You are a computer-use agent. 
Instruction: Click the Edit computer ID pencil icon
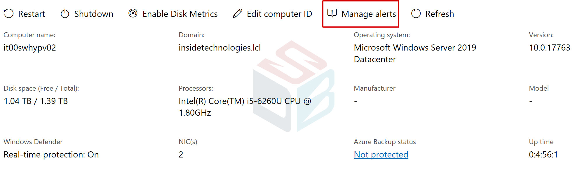[238, 13]
